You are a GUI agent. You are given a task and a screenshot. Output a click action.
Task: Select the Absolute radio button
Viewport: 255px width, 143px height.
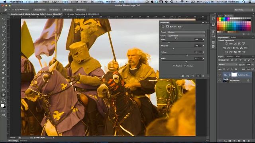[x=184, y=66]
